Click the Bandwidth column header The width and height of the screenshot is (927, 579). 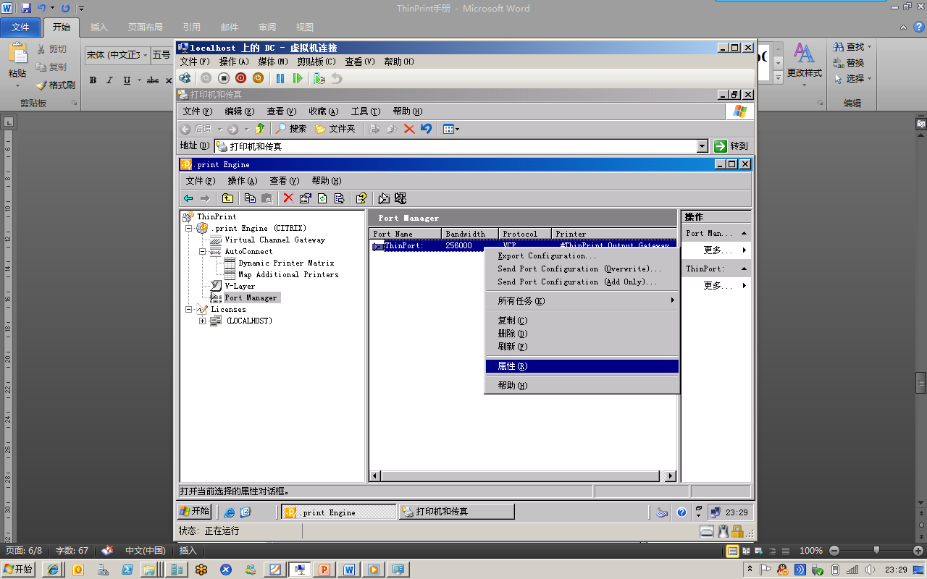[x=470, y=234]
